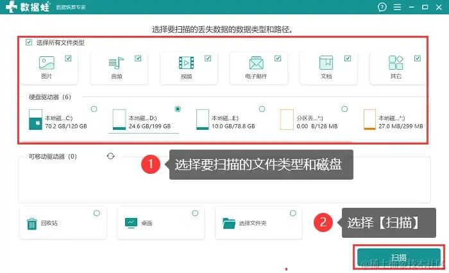Click the 桌面 desktop monitor icon
The height and width of the screenshot is (273, 449).
(x=131, y=223)
